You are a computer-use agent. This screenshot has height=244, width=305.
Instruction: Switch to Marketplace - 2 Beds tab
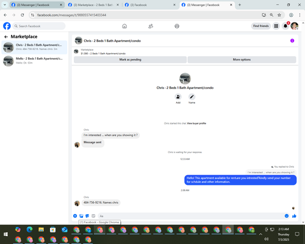tap(93, 5)
